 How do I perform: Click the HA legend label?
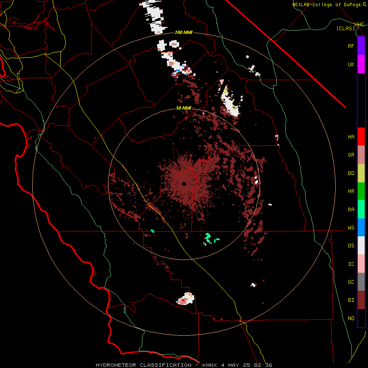pos(351,137)
